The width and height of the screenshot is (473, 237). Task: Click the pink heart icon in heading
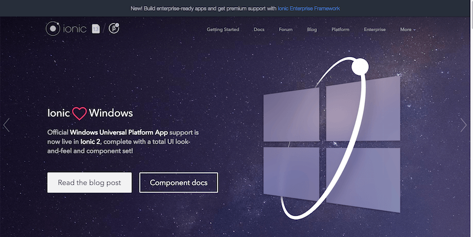(x=80, y=113)
